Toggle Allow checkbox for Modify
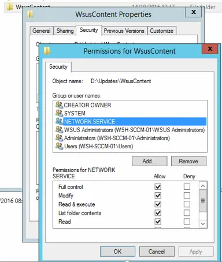 (158, 196)
